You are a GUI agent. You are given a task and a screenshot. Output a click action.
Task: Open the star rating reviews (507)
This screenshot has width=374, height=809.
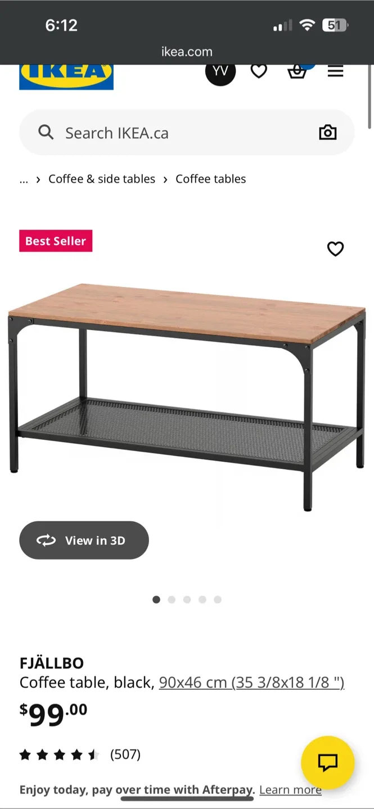[80, 755]
